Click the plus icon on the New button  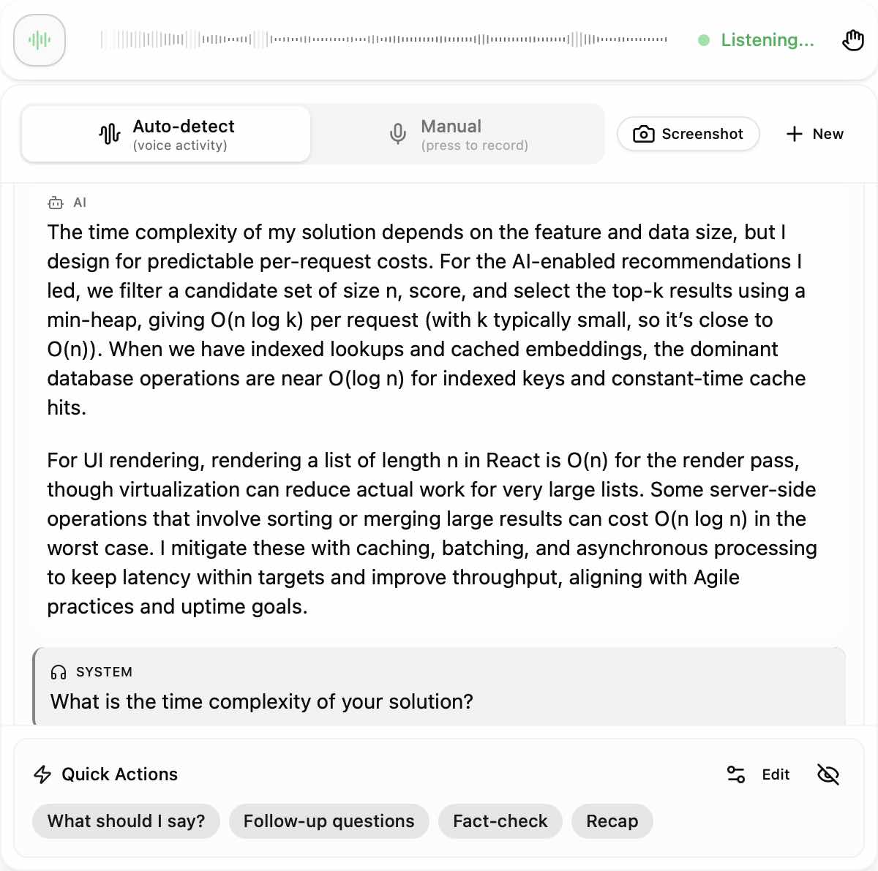pyautogui.click(x=793, y=134)
